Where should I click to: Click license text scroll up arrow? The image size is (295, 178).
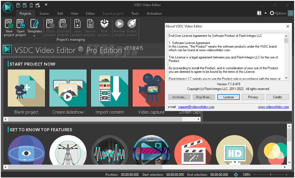(x=286, y=36)
